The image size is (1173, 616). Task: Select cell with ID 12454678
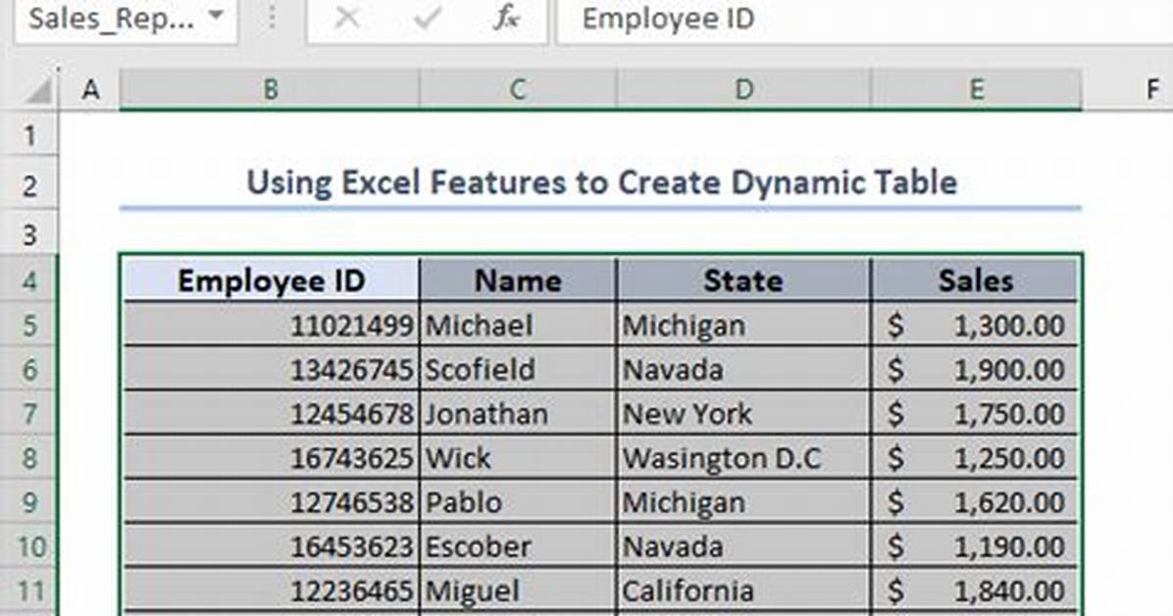coord(270,414)
